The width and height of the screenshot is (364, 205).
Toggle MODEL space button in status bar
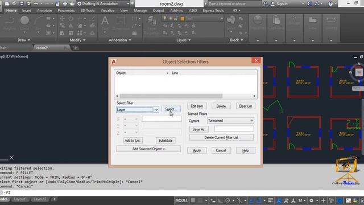click(181, 200)
